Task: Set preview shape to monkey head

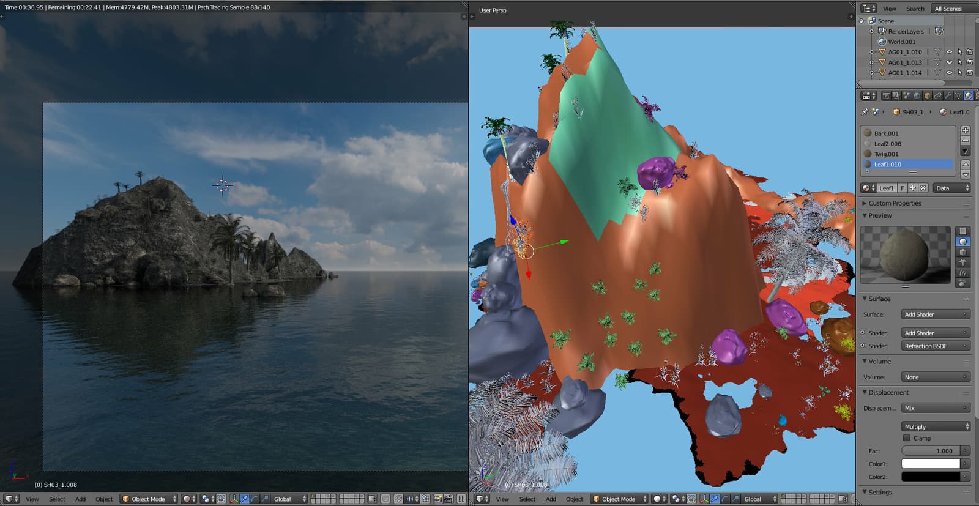Action: [x=962, y=262]
